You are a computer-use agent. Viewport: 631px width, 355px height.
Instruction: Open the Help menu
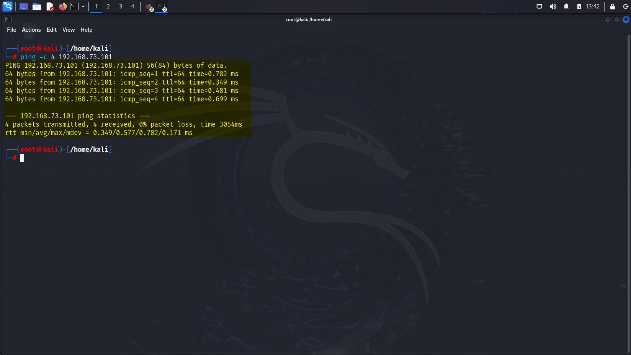coord(86,29)
